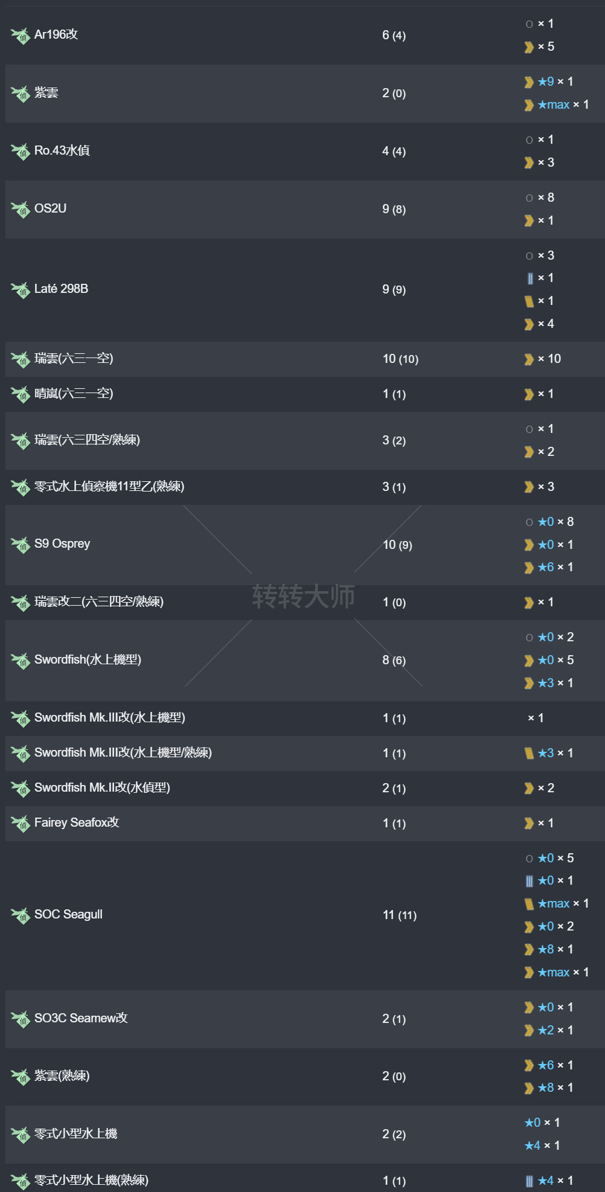Screen dimensions: 605x1192
Task: Click the 紫雲(熟練) equipment name
Action: coord(62,1076)
